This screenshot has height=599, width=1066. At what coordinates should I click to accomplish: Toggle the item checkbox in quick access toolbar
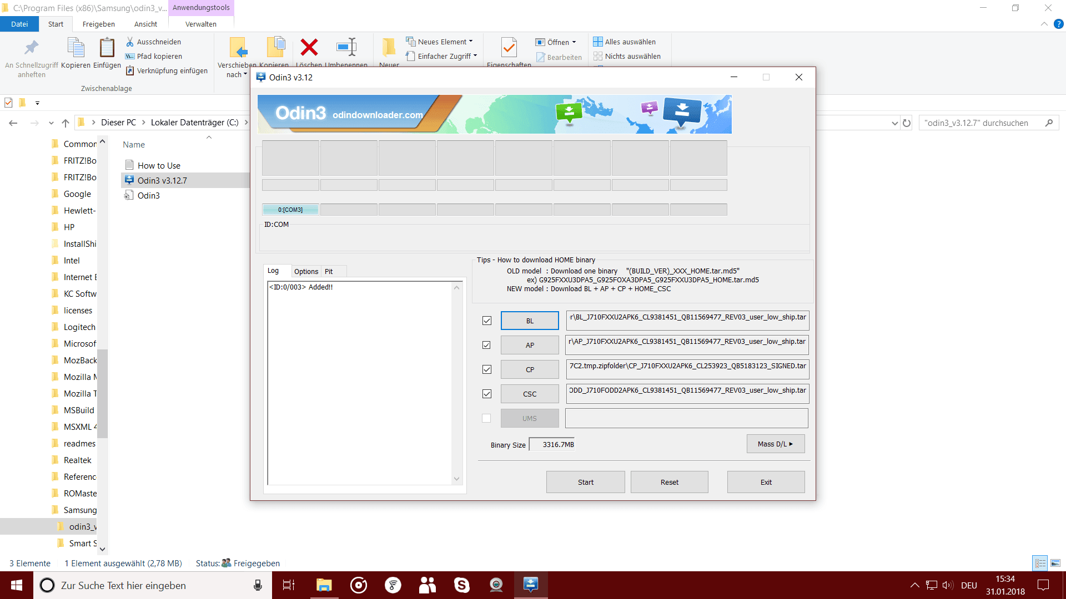[x=8, y=103]
